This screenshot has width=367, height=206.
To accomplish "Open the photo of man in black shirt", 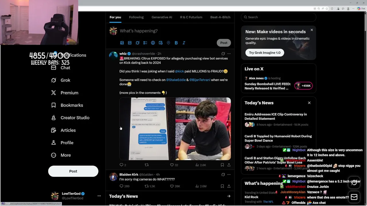I will coord(203,129).
